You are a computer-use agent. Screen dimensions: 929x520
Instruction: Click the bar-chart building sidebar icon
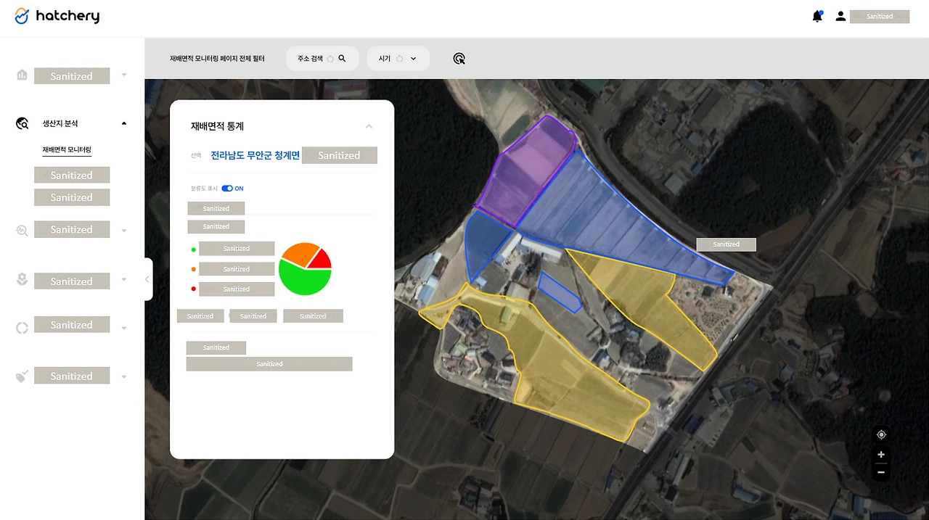pyautogui.click(x=22, y=75)
